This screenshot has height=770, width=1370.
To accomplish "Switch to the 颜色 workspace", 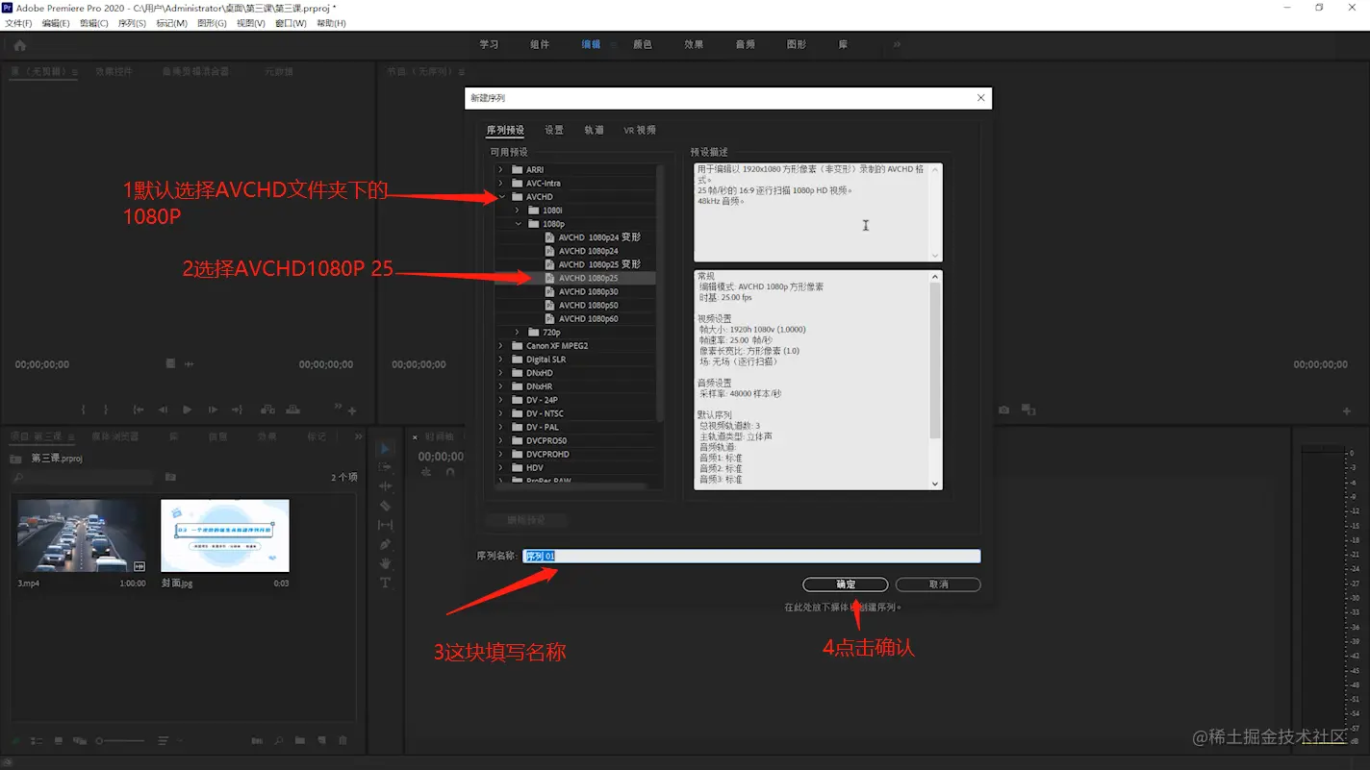I will [x=642, y=44].
